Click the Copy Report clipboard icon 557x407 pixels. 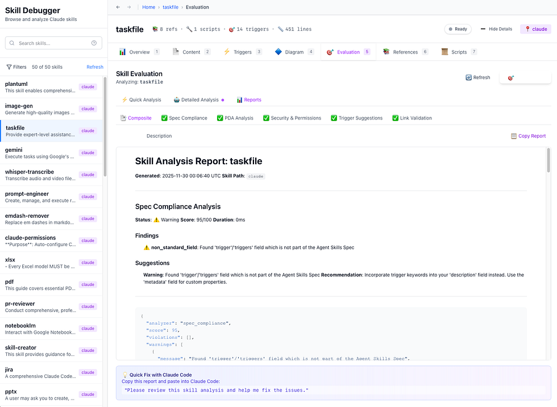pos(513,136)
